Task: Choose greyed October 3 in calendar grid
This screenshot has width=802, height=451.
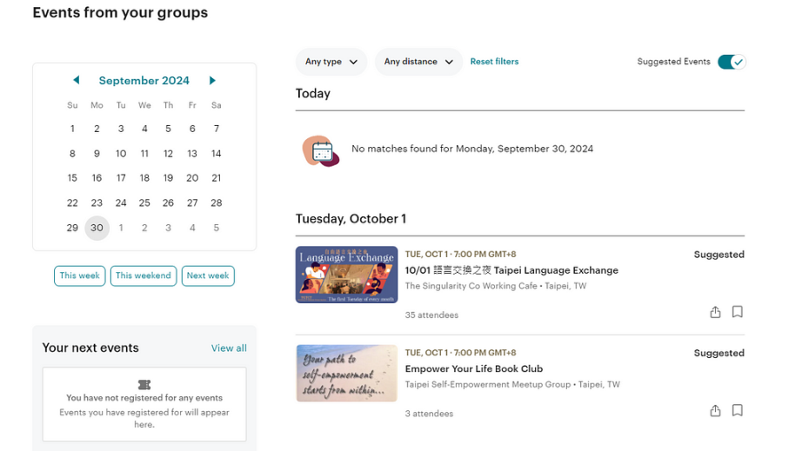Action: click(168, 228)
